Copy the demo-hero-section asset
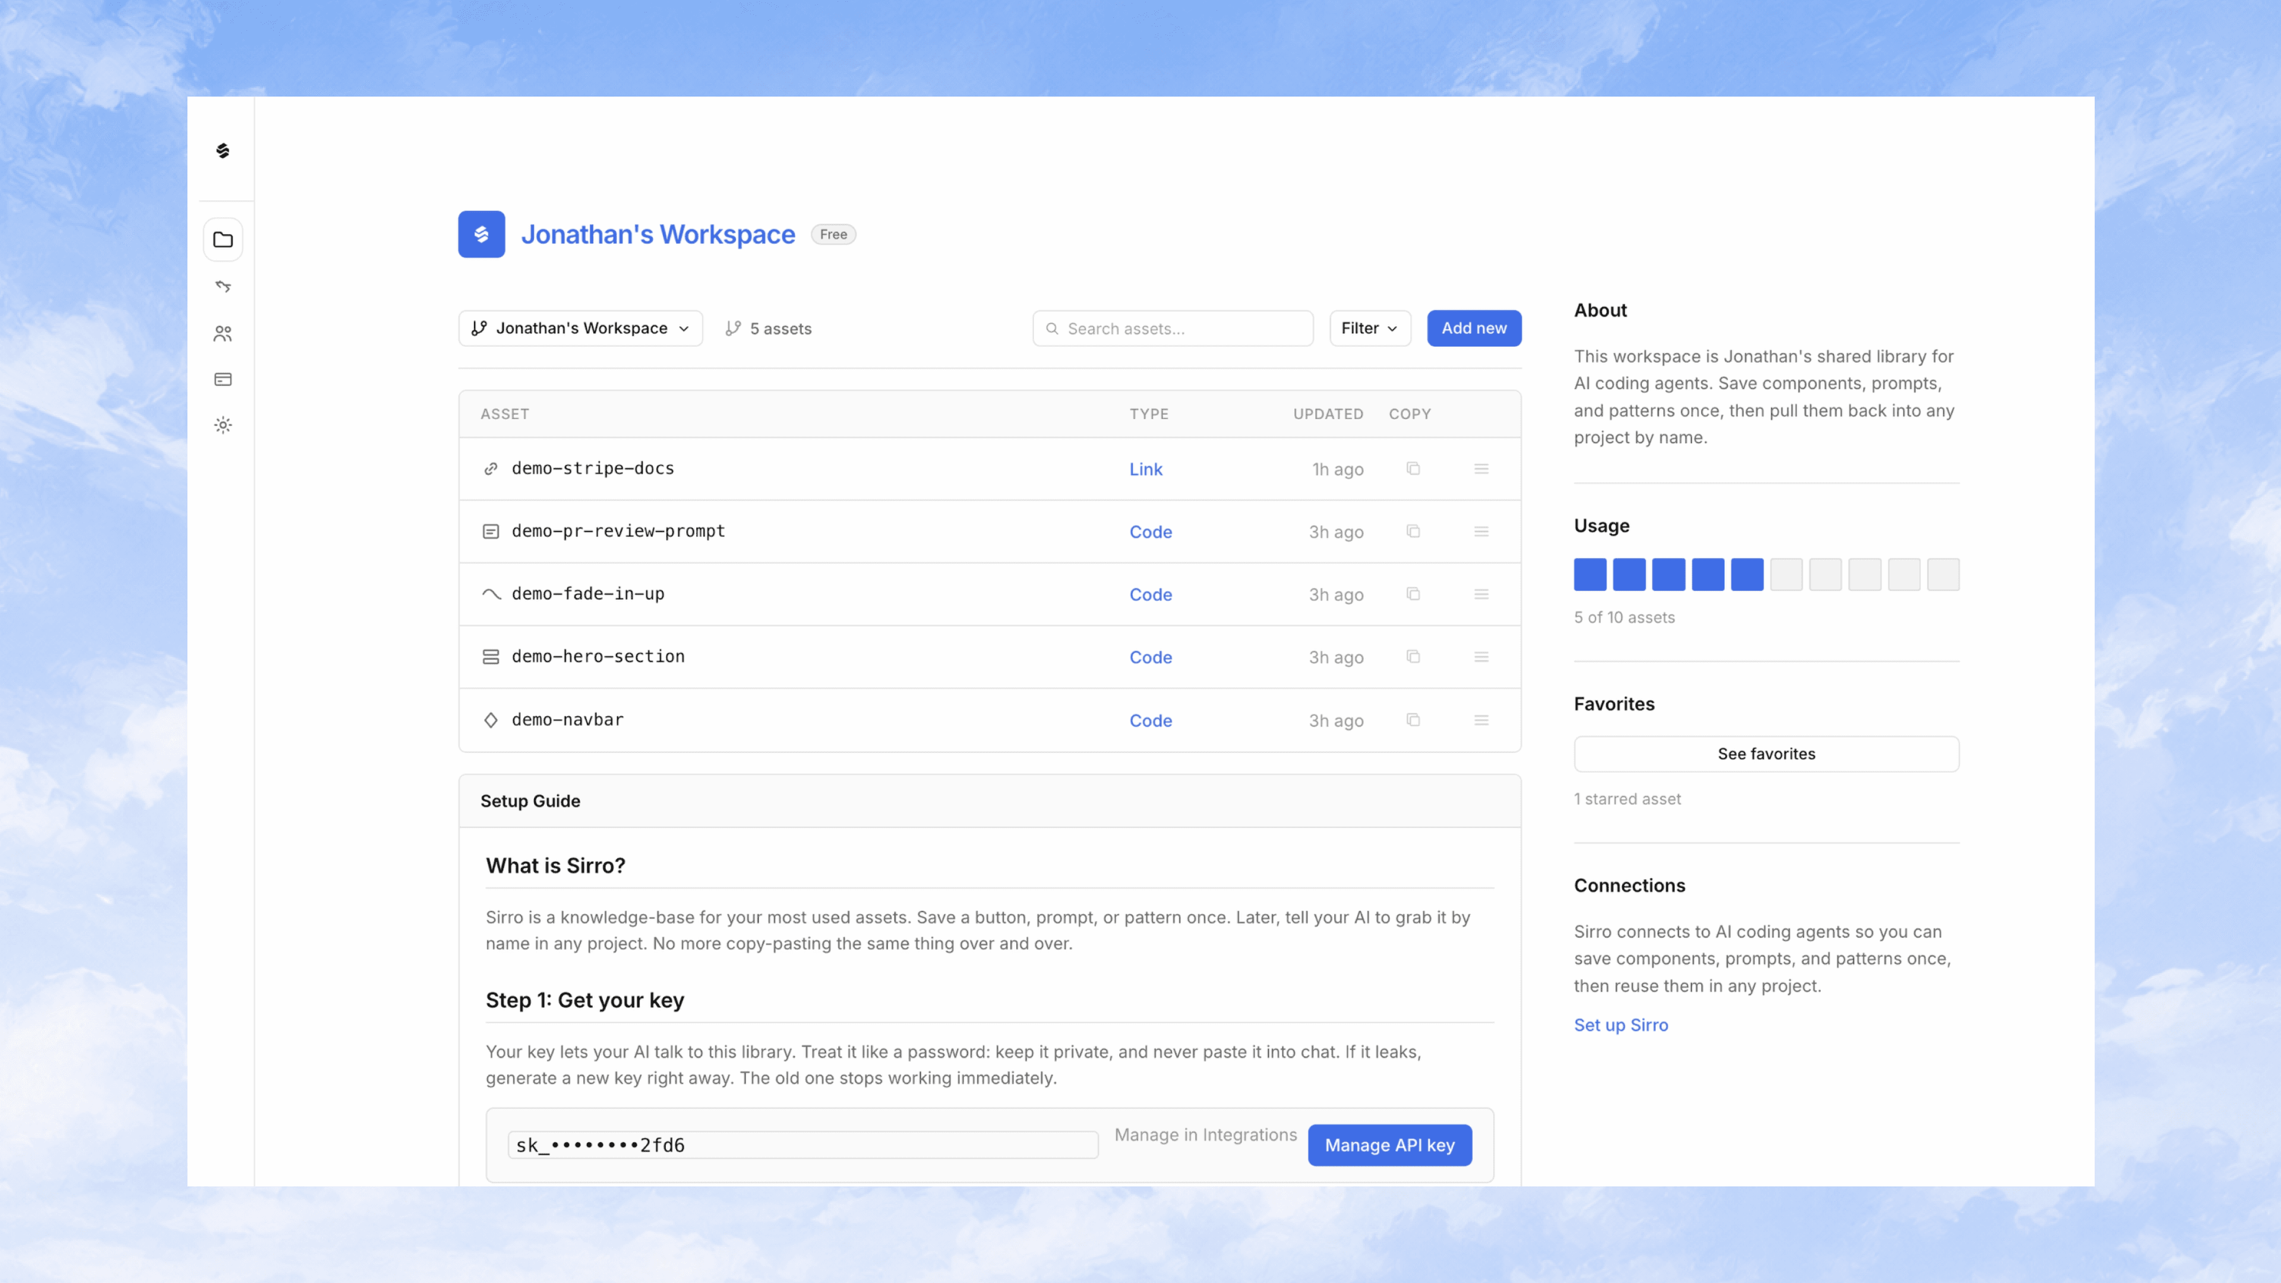The image size is (2281, 1283). (1413, 657)
